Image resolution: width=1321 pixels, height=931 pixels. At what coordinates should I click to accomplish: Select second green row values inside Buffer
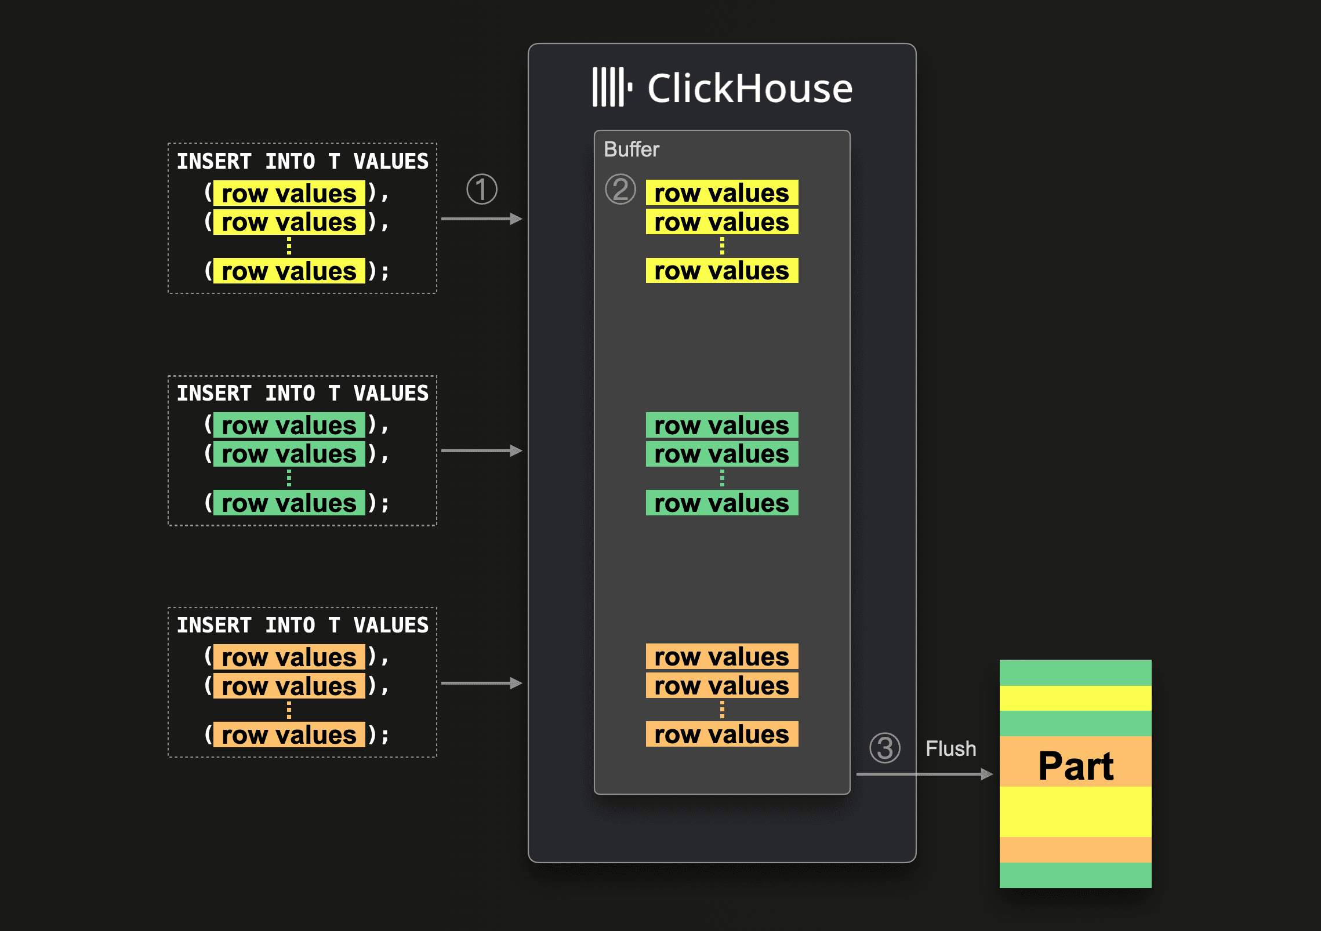pyautogui.click(x=722, y=454)
